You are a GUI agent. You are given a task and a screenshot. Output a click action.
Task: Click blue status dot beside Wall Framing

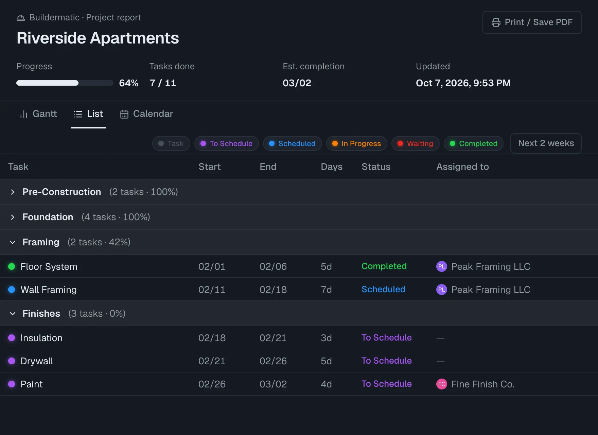pyautogui.click(x=12, y=290)
